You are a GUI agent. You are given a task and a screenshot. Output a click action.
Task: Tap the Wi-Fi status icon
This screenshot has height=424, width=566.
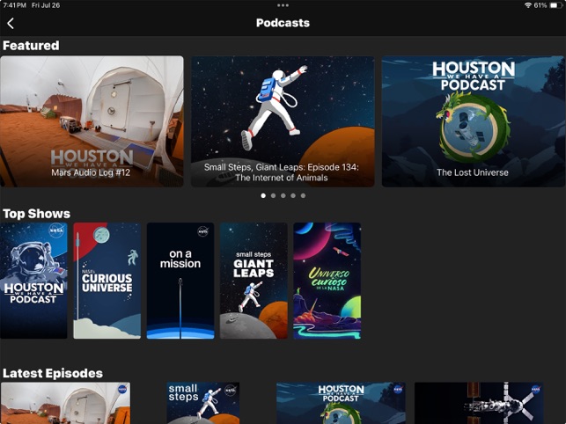528,5
